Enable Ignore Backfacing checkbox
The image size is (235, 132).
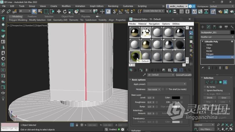pos(205,90)
